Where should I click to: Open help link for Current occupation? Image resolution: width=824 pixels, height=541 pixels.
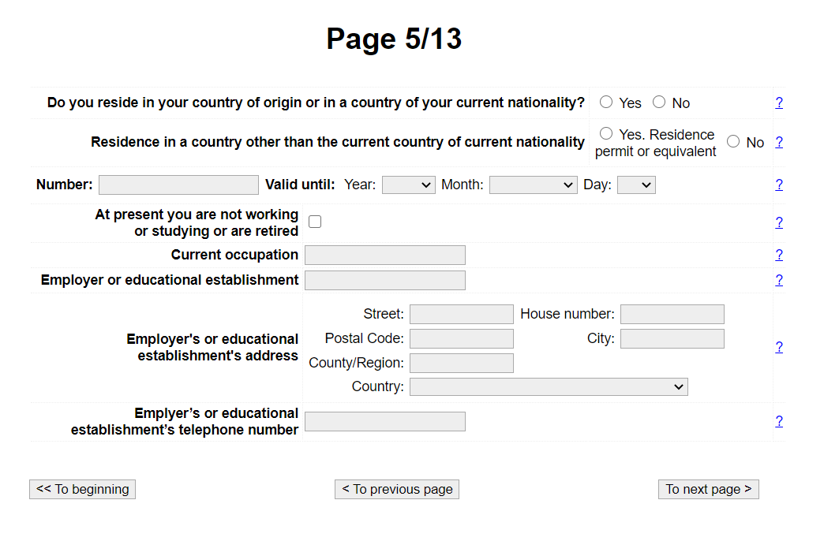[779, 256]
